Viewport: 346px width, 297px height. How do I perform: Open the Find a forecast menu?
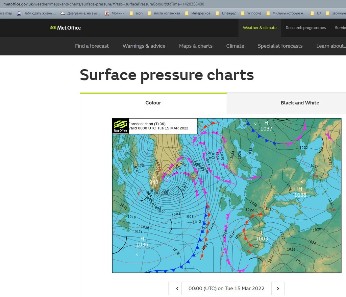tap(92, 46)
